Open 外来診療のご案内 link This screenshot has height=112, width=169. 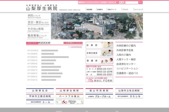tap(126, 46)
